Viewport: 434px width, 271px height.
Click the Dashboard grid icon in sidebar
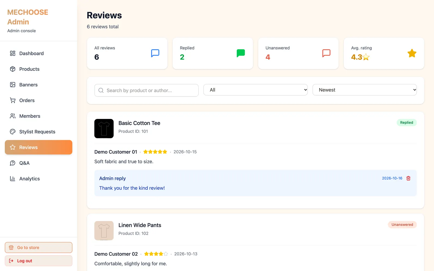(x=12, y=53)
